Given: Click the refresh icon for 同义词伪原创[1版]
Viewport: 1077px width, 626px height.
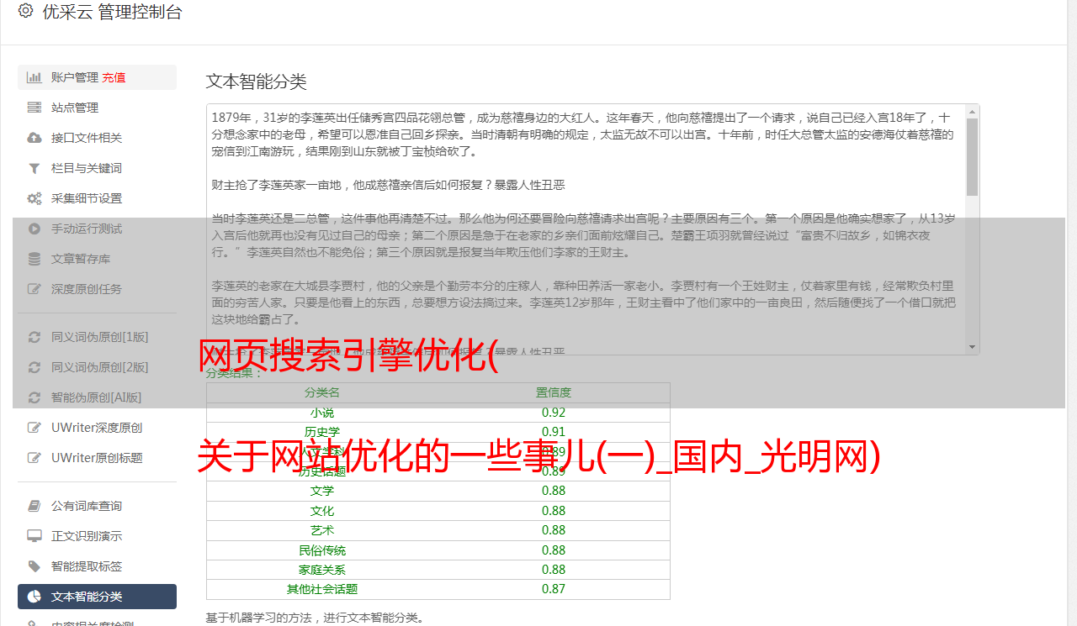Looking at the screenshot, I should click(x=34, y=337).
